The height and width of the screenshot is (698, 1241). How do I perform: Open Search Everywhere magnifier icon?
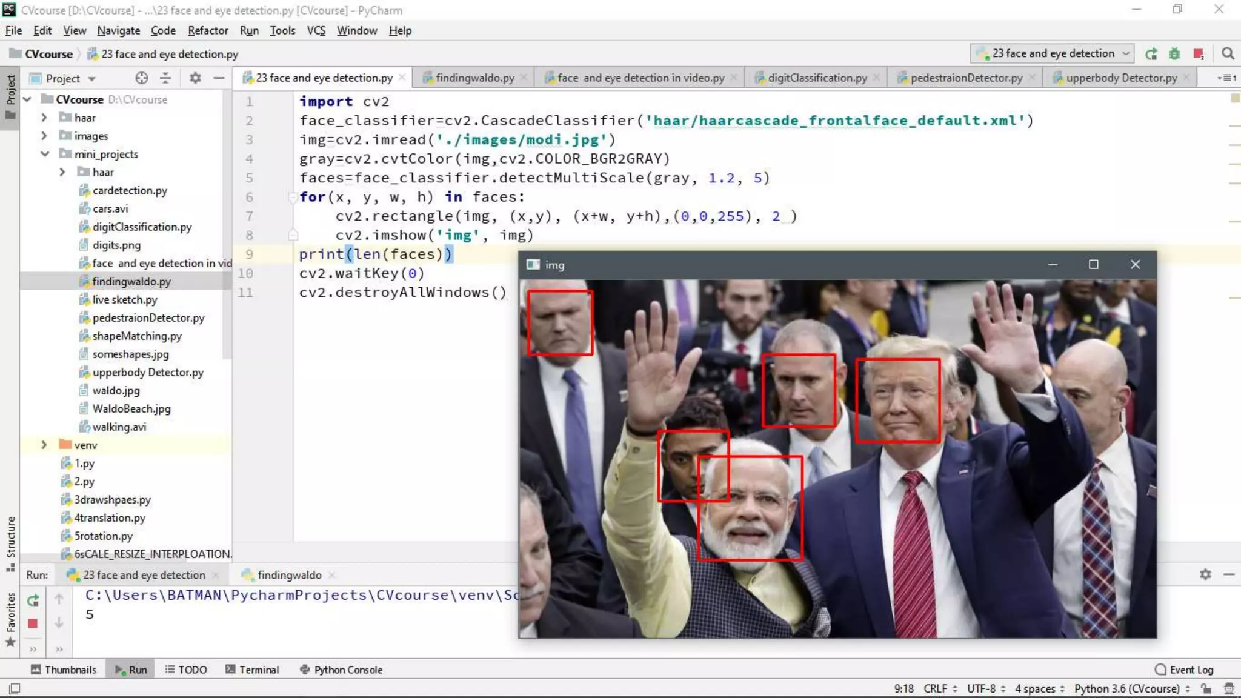coord(1228,54)
